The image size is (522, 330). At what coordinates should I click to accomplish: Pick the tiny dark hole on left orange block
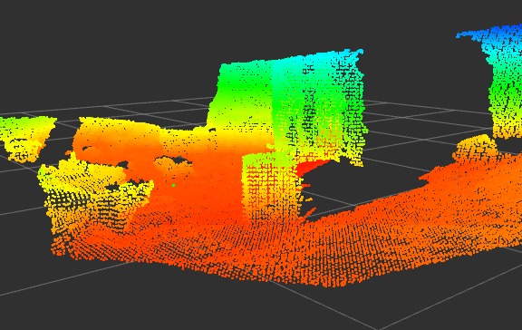(x=86, y=149)
